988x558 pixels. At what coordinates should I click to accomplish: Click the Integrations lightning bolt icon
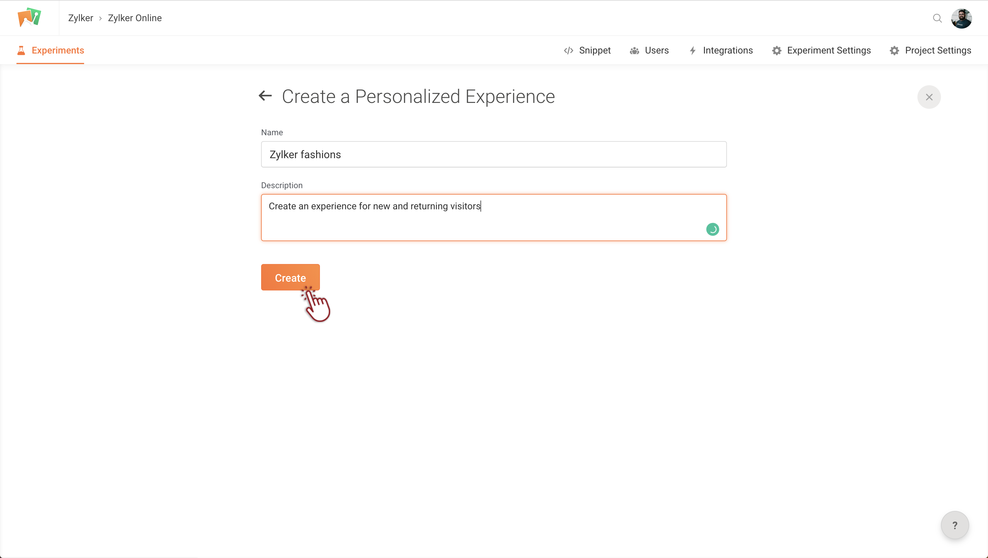pos(693,51)
